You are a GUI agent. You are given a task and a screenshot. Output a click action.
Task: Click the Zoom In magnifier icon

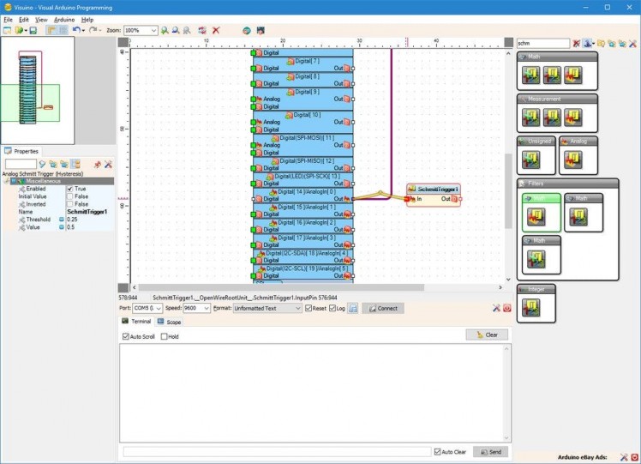pos(165,30)
